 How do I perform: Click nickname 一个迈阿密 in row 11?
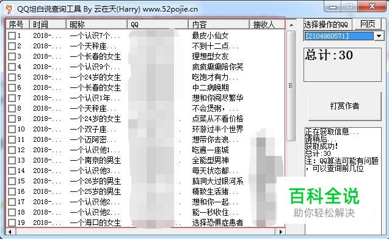(x=93, y=139)
